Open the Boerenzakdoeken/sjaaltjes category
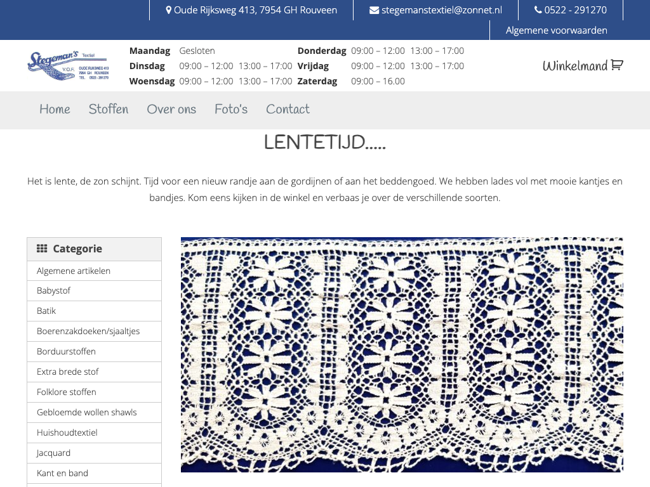 point(88,331)
